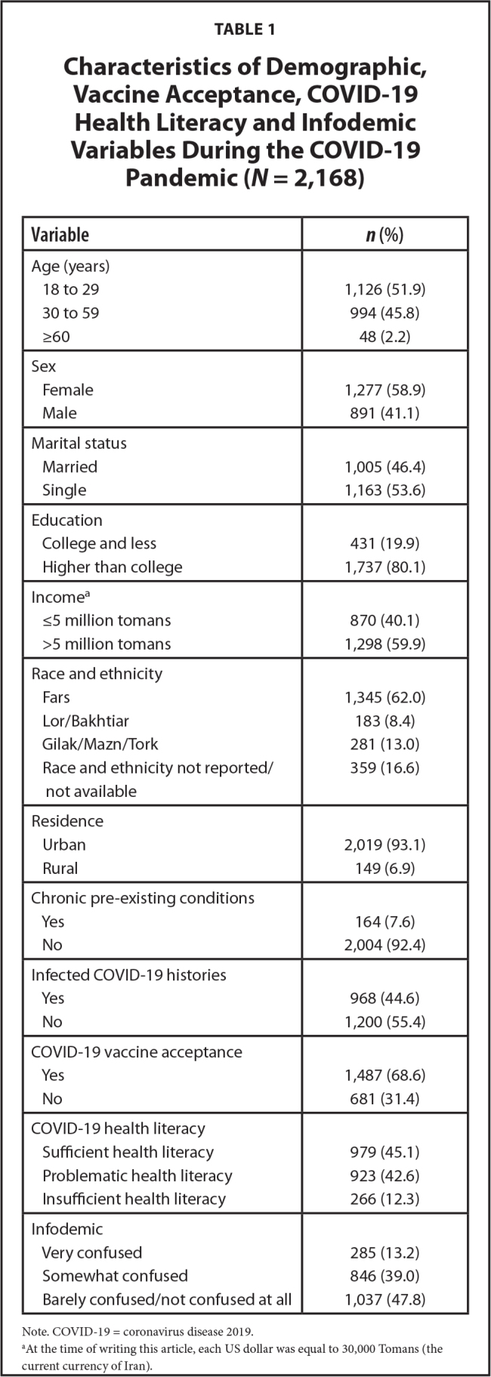This screenshot has height=1377, width=491.
Task: Click the "Very confused" Infodemic row label
Action: click(91, 1253)
